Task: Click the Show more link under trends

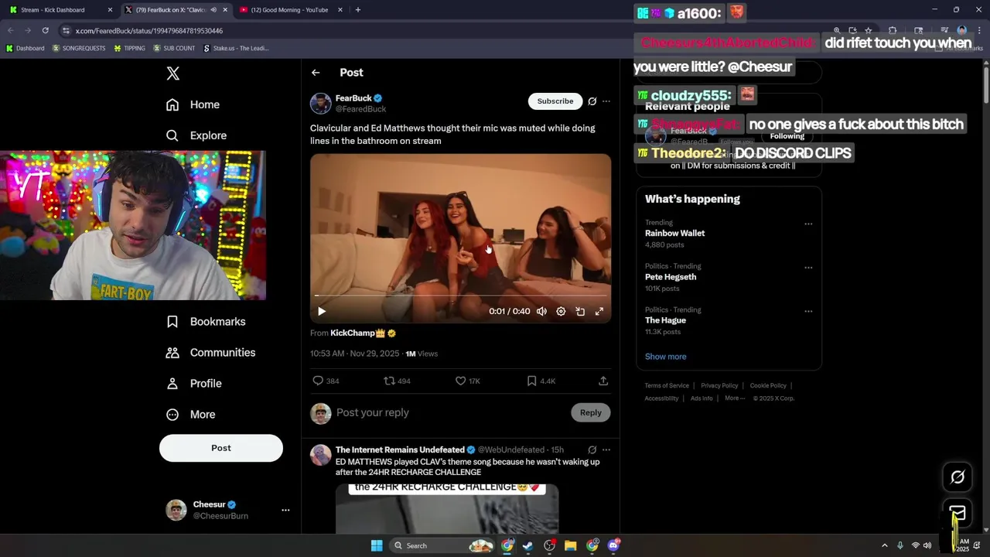Action: [x=666, y=357]
